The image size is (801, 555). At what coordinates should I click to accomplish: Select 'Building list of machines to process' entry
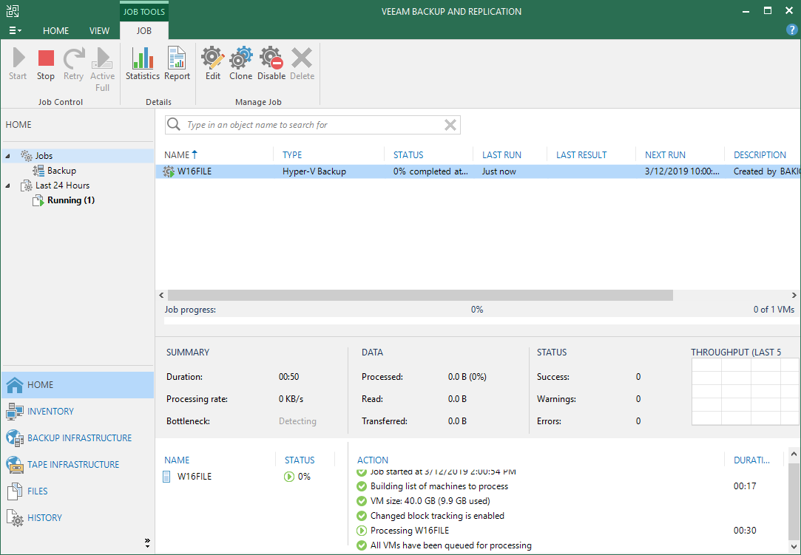click(x=439, y=486)
